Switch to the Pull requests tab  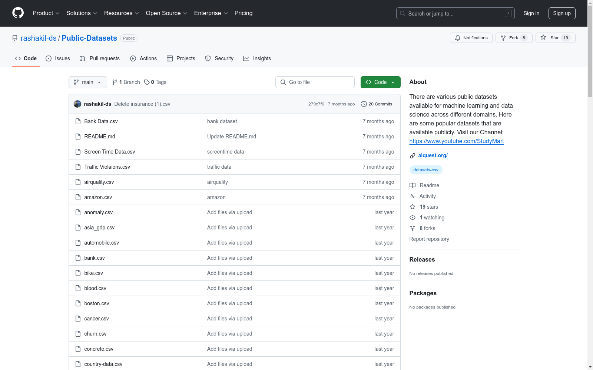pyautogui.click(x=100, y=58)
